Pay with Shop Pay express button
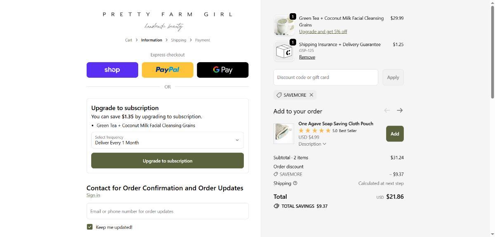This screenshot has height=237, width=495. (112, 70)
